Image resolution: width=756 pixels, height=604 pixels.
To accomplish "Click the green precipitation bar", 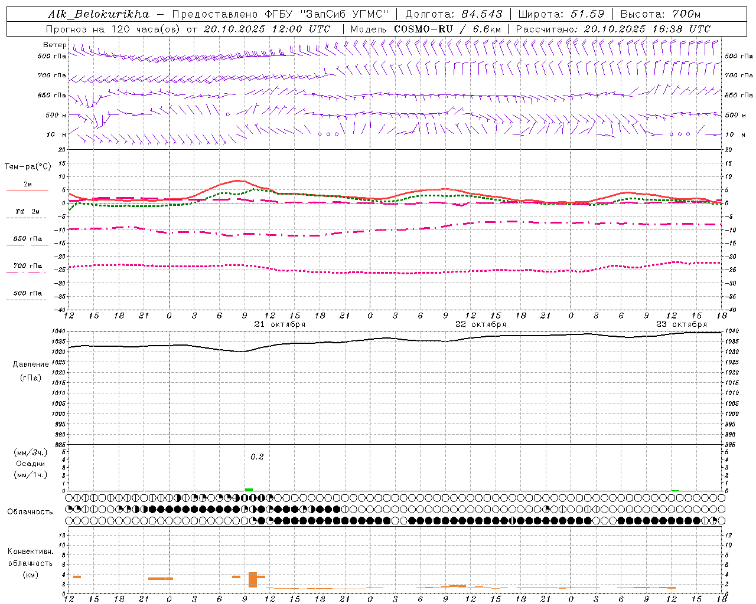I will [x=249, y=489].
